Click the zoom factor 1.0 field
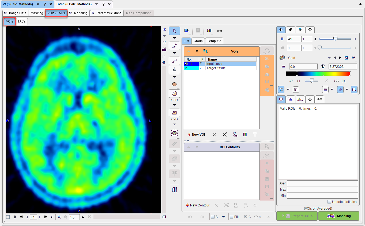This screenshot has width=365, height=226. tap(74, 217)
